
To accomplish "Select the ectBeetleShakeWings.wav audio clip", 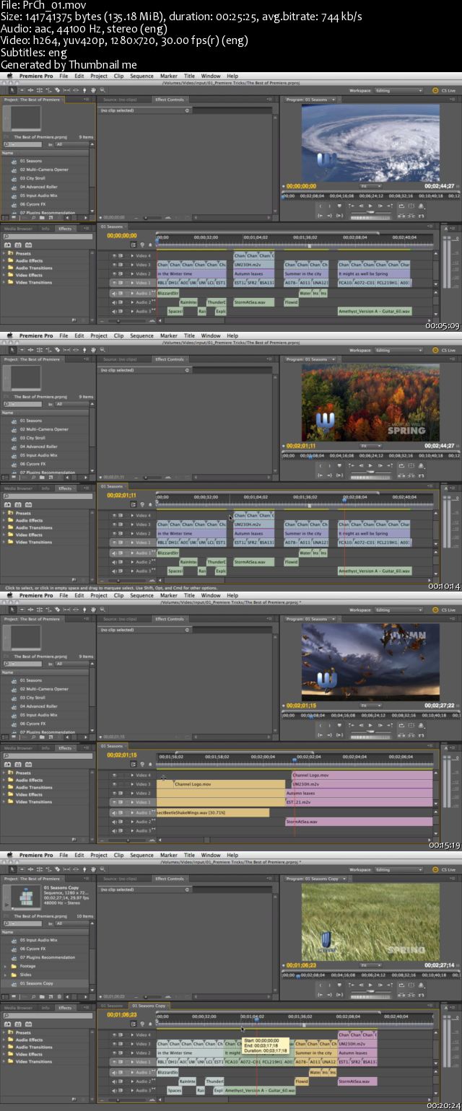I will tap(213, 813).
